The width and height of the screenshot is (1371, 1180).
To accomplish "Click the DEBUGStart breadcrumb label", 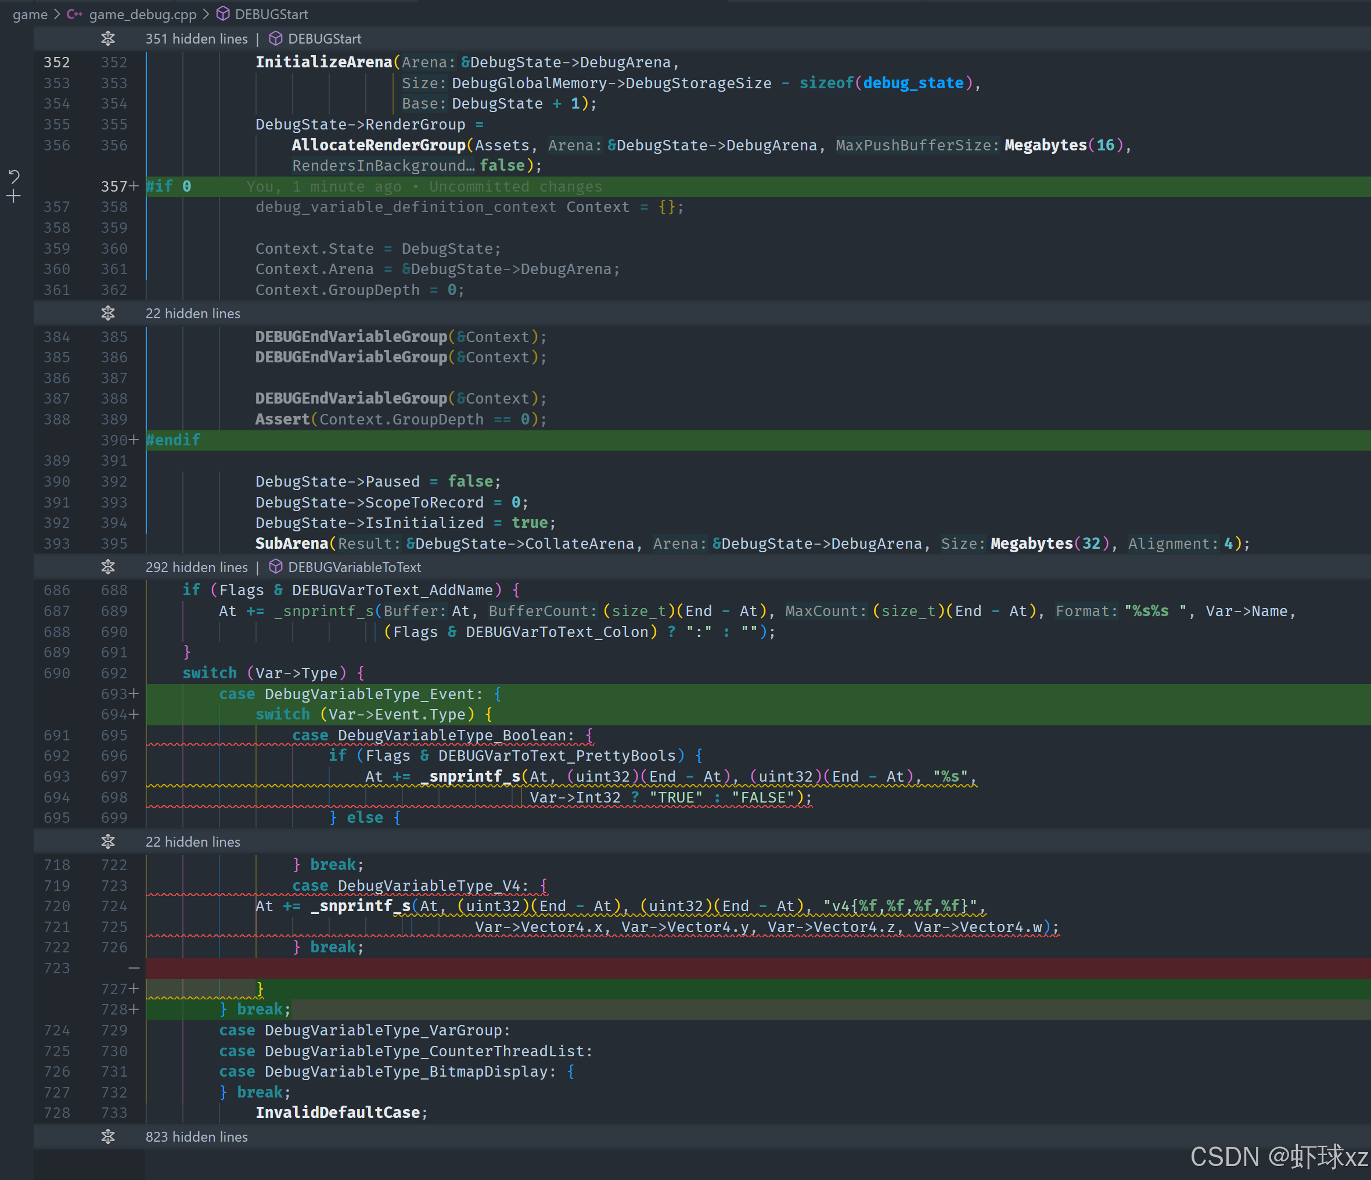I will click(271, 14).
